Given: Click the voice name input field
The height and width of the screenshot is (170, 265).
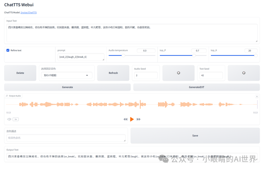Looking at the screenshot, I should point(66,138).
